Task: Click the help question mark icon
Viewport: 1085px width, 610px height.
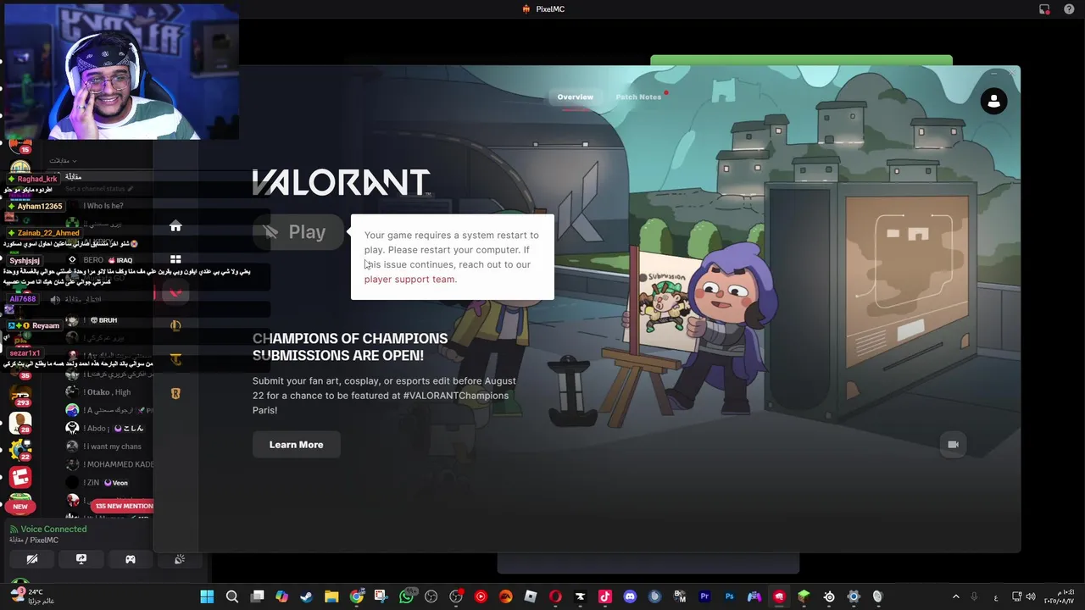Action: [1069, 9]
